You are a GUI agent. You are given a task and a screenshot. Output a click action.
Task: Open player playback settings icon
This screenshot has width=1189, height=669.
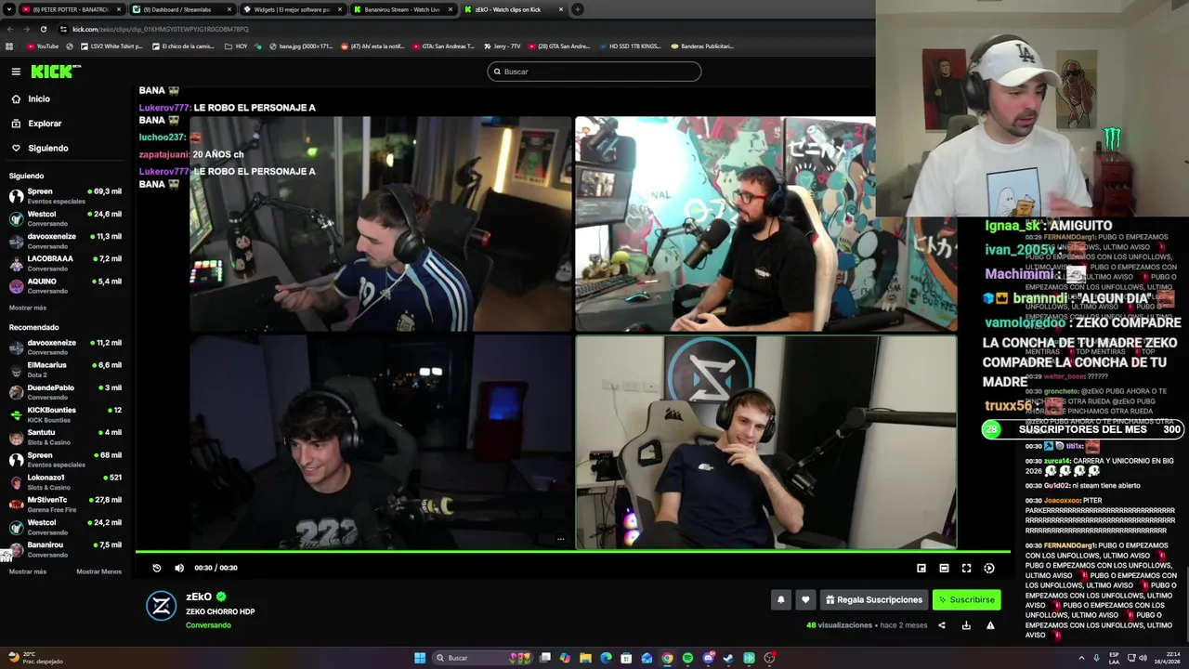[989, 568]
